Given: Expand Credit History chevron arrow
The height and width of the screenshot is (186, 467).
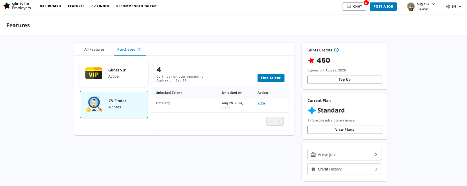Looking at the screenshot, I should [376, 169].
